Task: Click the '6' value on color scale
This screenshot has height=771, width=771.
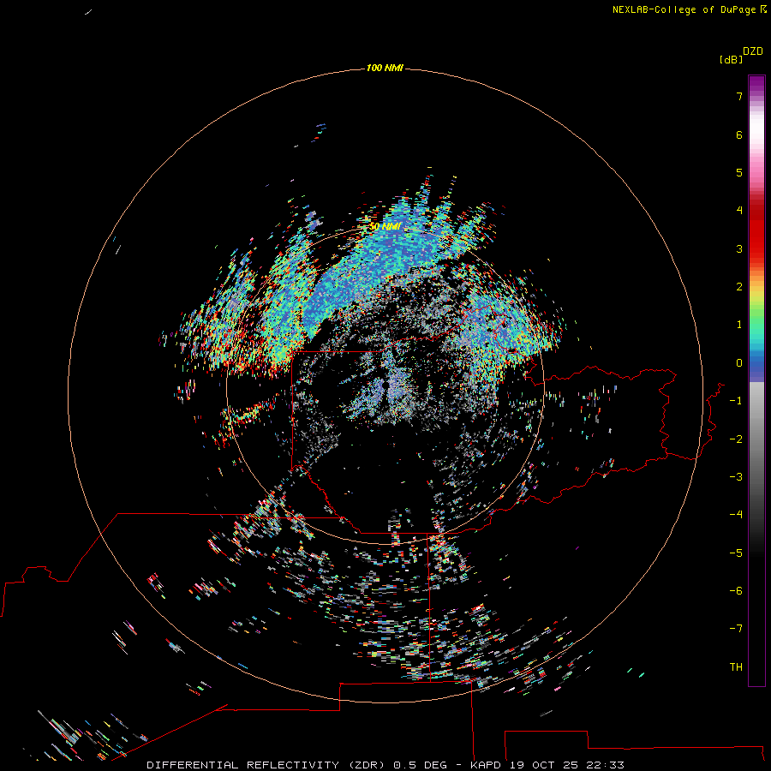Action: coord(739,134)
